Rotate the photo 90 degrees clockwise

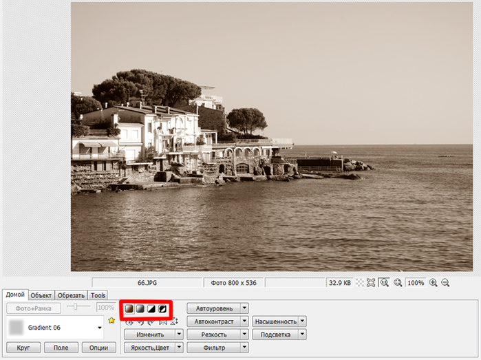pyautogui.click(x=151, y=322)
